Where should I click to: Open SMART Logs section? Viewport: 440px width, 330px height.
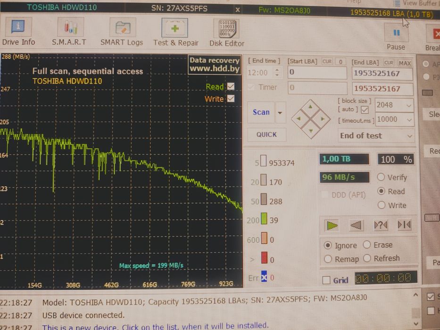pyautogui.click(x=122, y=32)
